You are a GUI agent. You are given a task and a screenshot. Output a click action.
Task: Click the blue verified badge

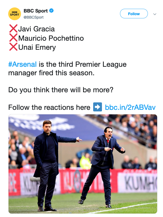[x=52, y=11]
